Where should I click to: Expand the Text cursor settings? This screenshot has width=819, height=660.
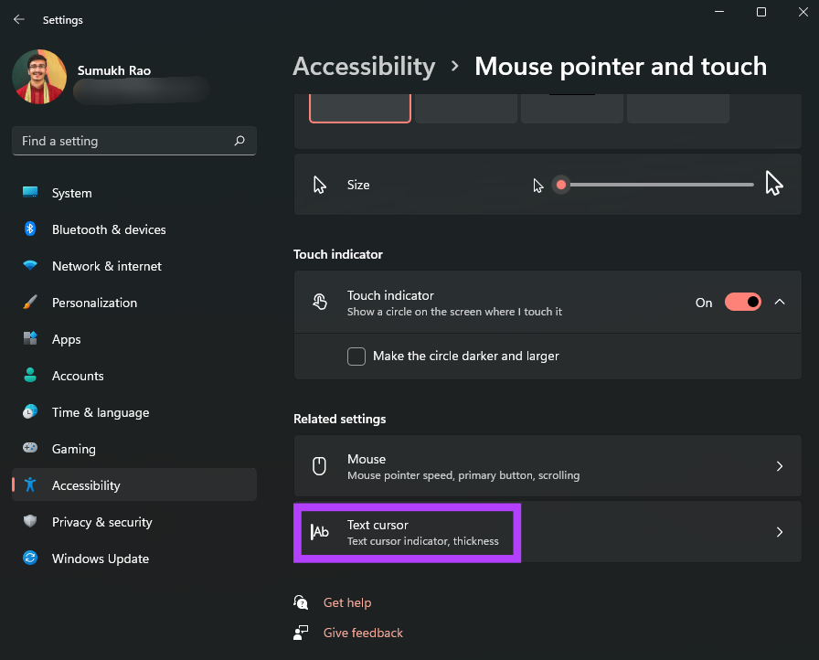click(x=780, y=531)
